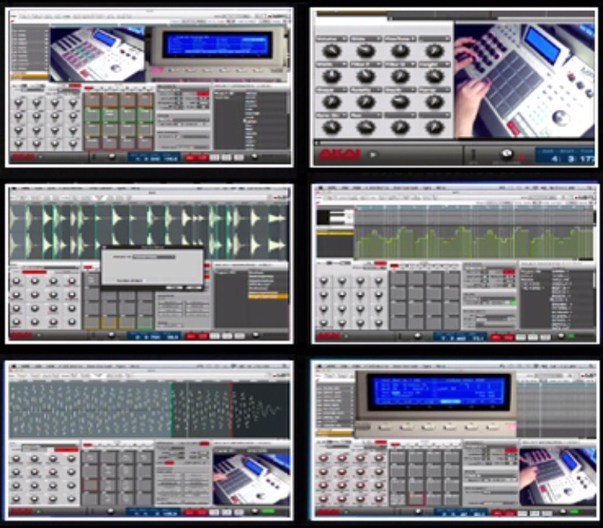603x528 pixels.
Task: Select the red tab above the knobs in the zoomed waveform panel
Action: tap(66, 449)
